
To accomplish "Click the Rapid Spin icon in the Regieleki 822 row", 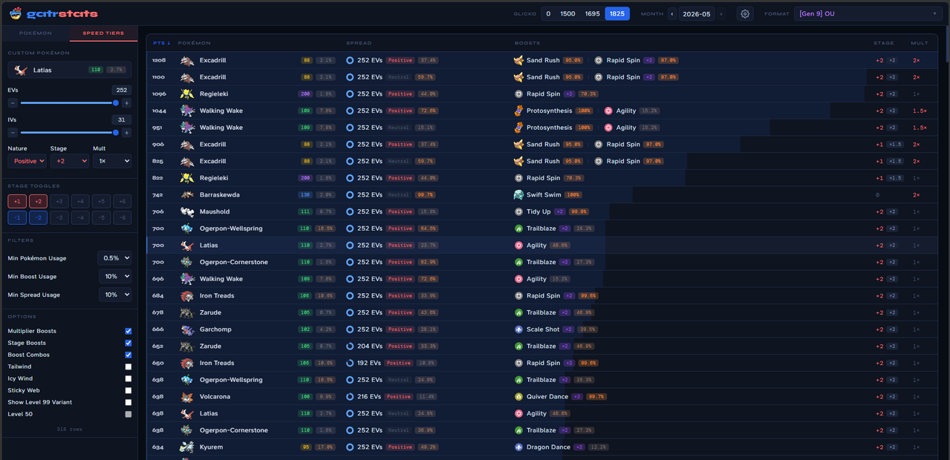I will click(518, 178).
